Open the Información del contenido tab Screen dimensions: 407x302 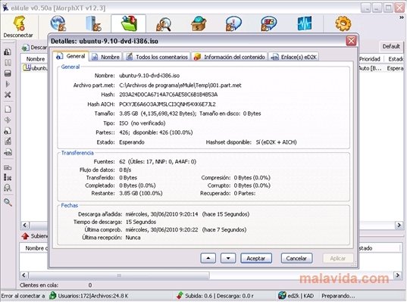click(x=230, y=57)
